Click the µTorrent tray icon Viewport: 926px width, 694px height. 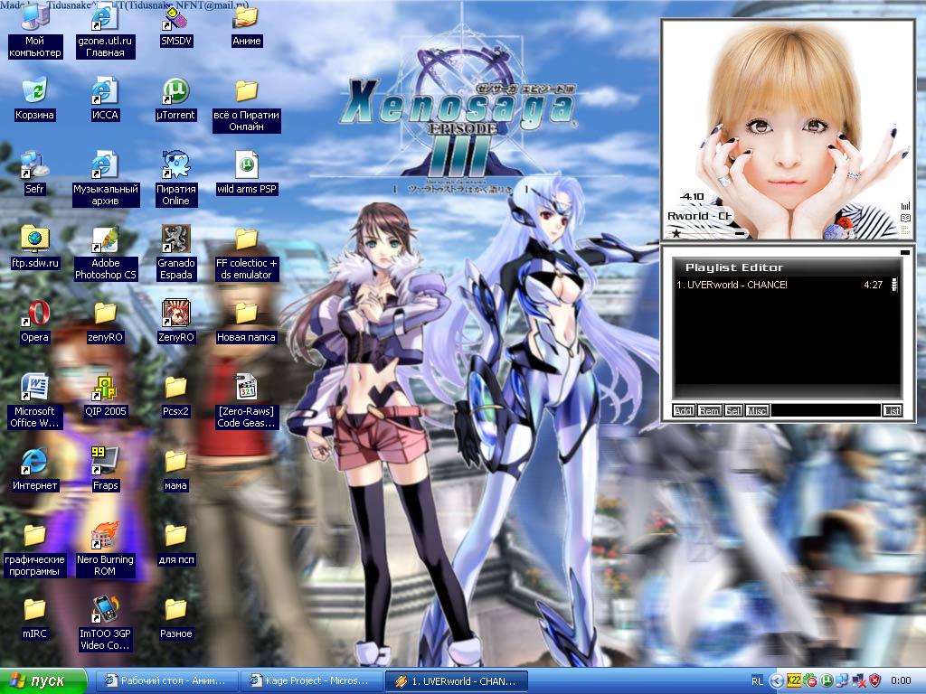point(827,681)
